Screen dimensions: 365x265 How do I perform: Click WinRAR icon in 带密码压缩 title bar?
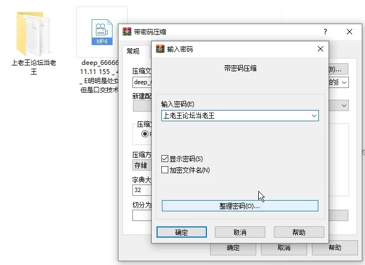127,32
